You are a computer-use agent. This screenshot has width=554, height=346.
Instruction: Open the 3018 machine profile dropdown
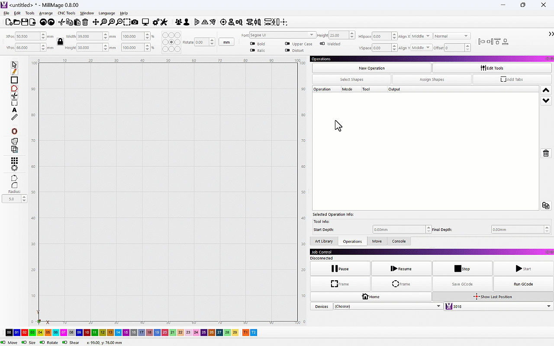(499, 306)
